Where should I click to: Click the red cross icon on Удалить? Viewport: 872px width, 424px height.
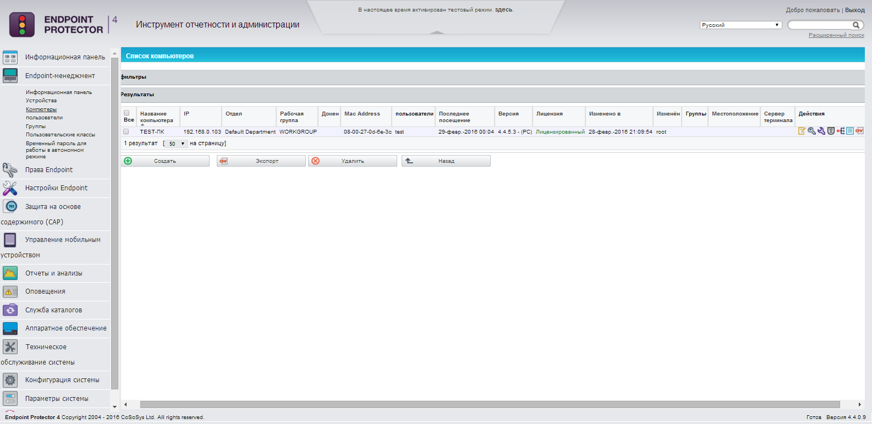[x=315, y=161]
